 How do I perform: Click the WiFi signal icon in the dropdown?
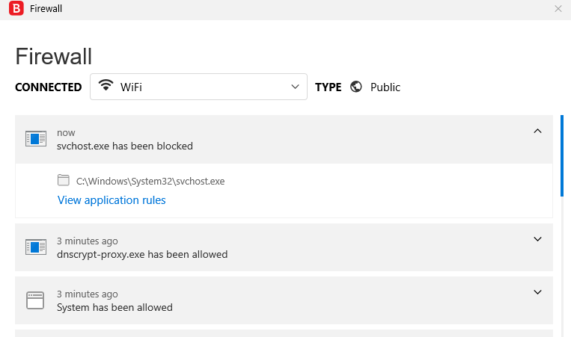106,87
